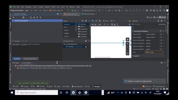The height and width of the screenshot is (100, 178).
Task: Open Palette settings gear
Action: click(x=86, y=21)
